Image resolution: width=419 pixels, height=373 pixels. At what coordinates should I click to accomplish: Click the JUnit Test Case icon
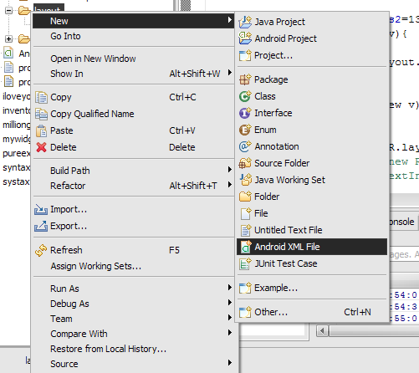pos(245,263)
